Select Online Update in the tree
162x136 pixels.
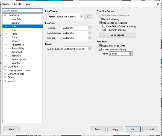pos(19,59)
